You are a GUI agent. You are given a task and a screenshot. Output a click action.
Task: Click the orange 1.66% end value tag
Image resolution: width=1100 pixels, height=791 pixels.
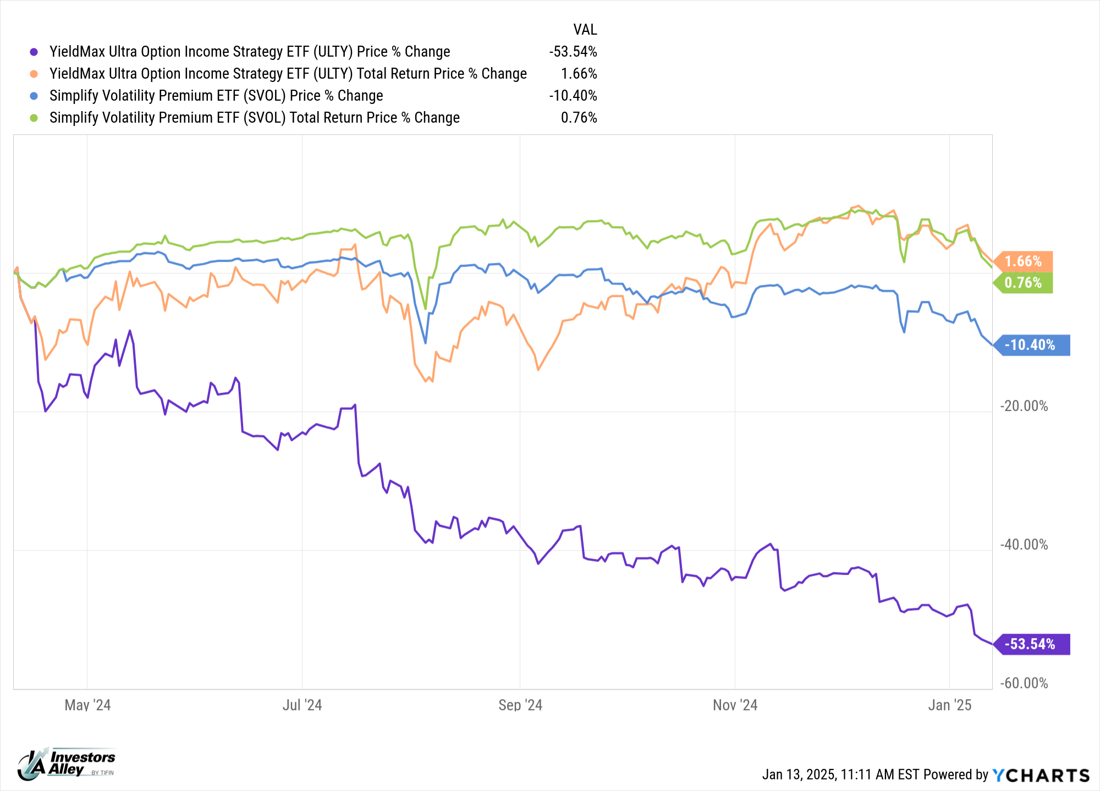tap(1024, 261)
